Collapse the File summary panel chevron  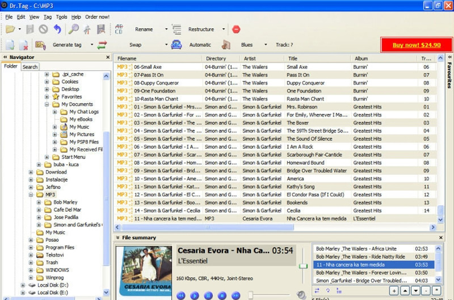(117, 238)
